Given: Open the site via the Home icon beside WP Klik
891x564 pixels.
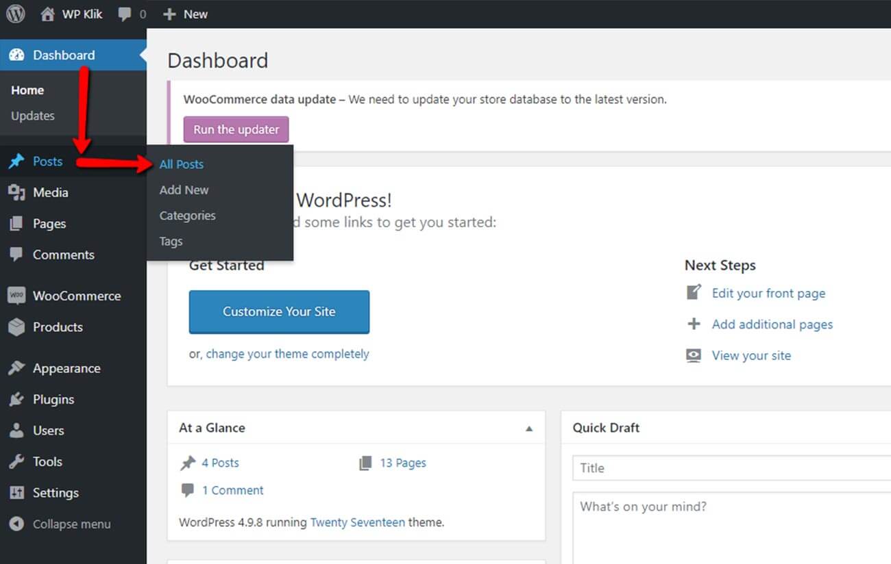Looking at the screenshot, I should point(46,13).
